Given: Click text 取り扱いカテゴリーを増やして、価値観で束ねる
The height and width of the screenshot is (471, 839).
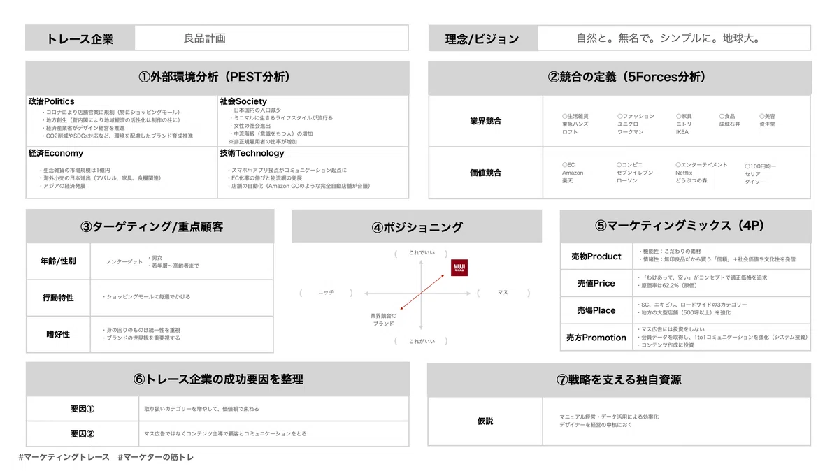Looking at the screenshot, I should tap(202, 409).
